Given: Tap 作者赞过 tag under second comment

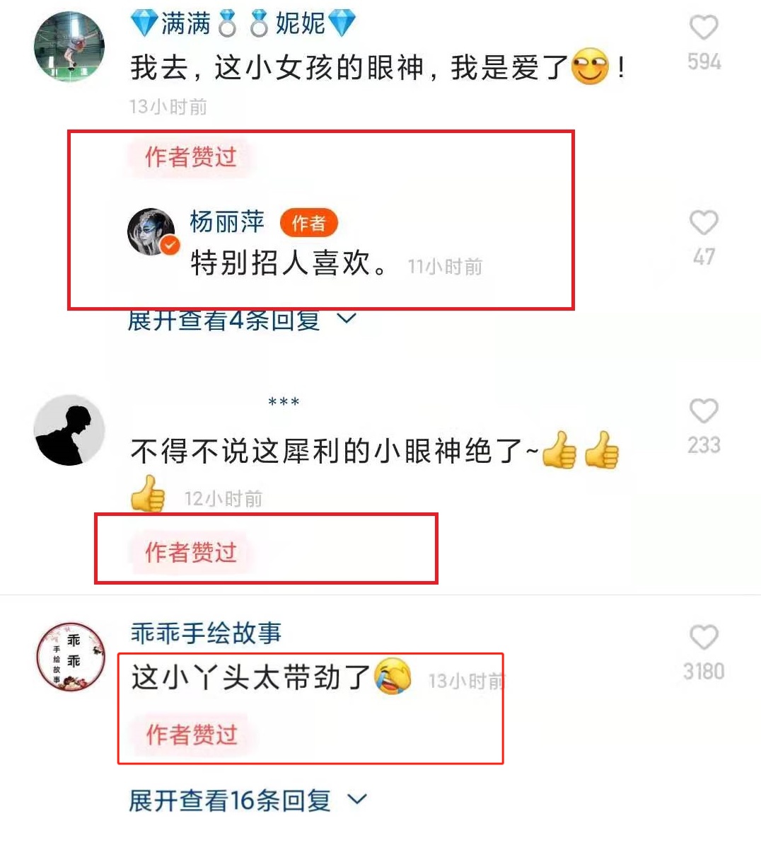Looking at the screenshot, I should click(190, 552).
